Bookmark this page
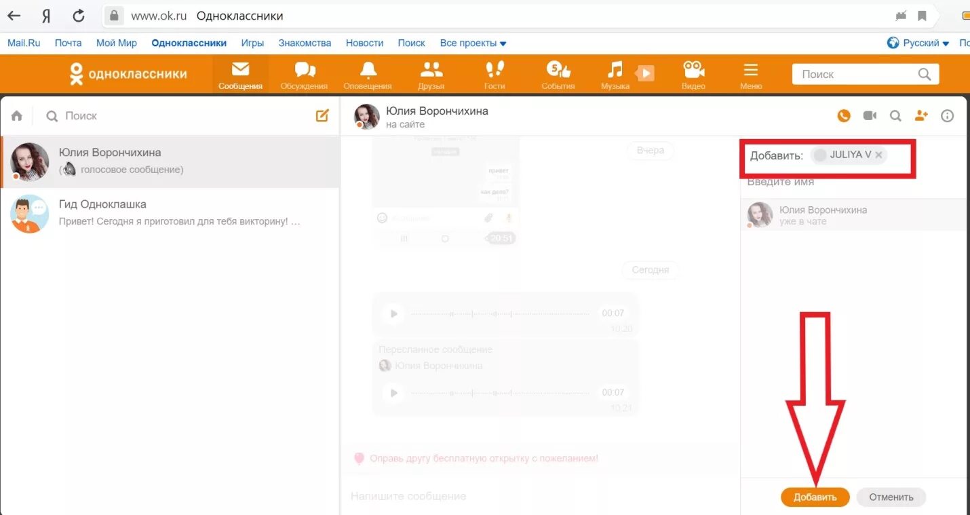 [922, 16]
